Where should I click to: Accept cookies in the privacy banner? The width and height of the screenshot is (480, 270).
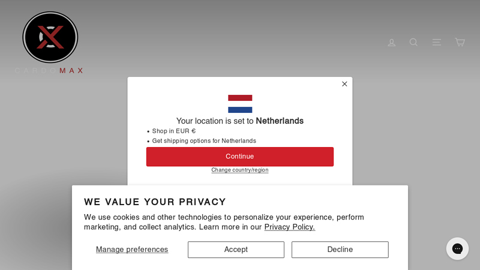click(x=236, y=250)
